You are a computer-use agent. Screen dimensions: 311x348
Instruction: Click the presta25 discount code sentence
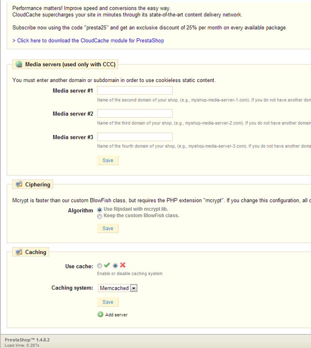[x=150, y=28]
